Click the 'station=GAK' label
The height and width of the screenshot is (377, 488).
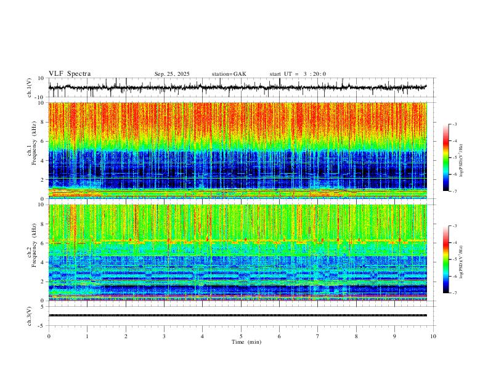[229, 74]
